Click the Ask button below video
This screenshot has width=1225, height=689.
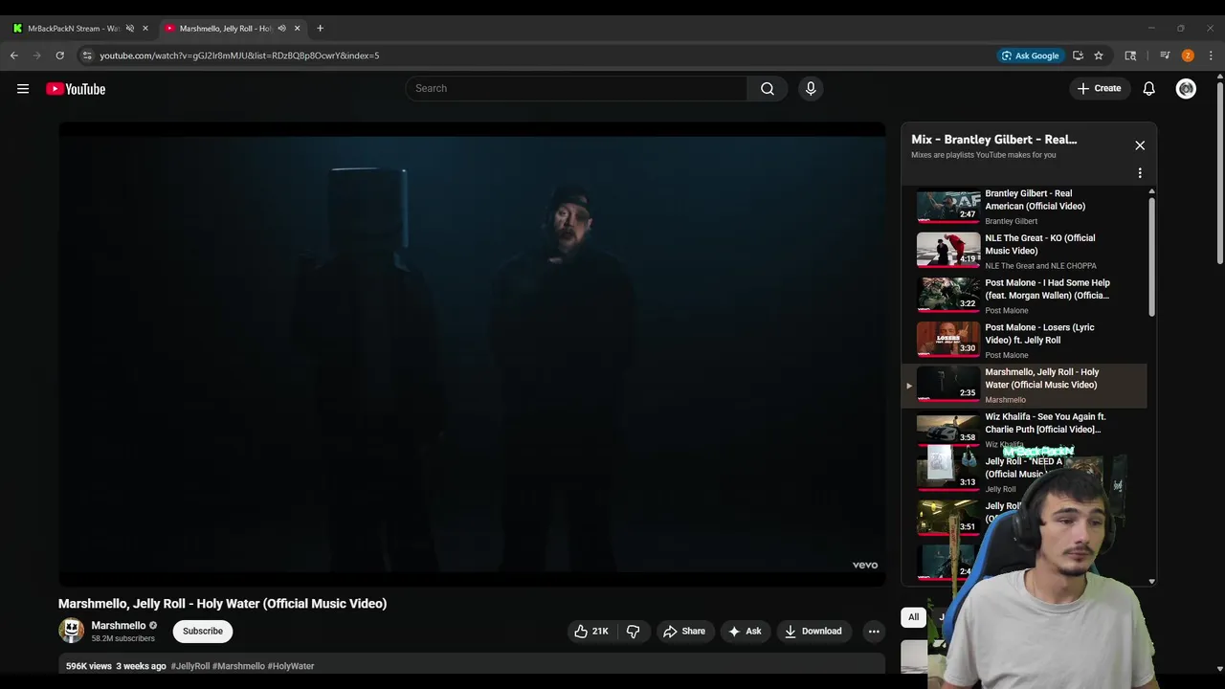745,631
